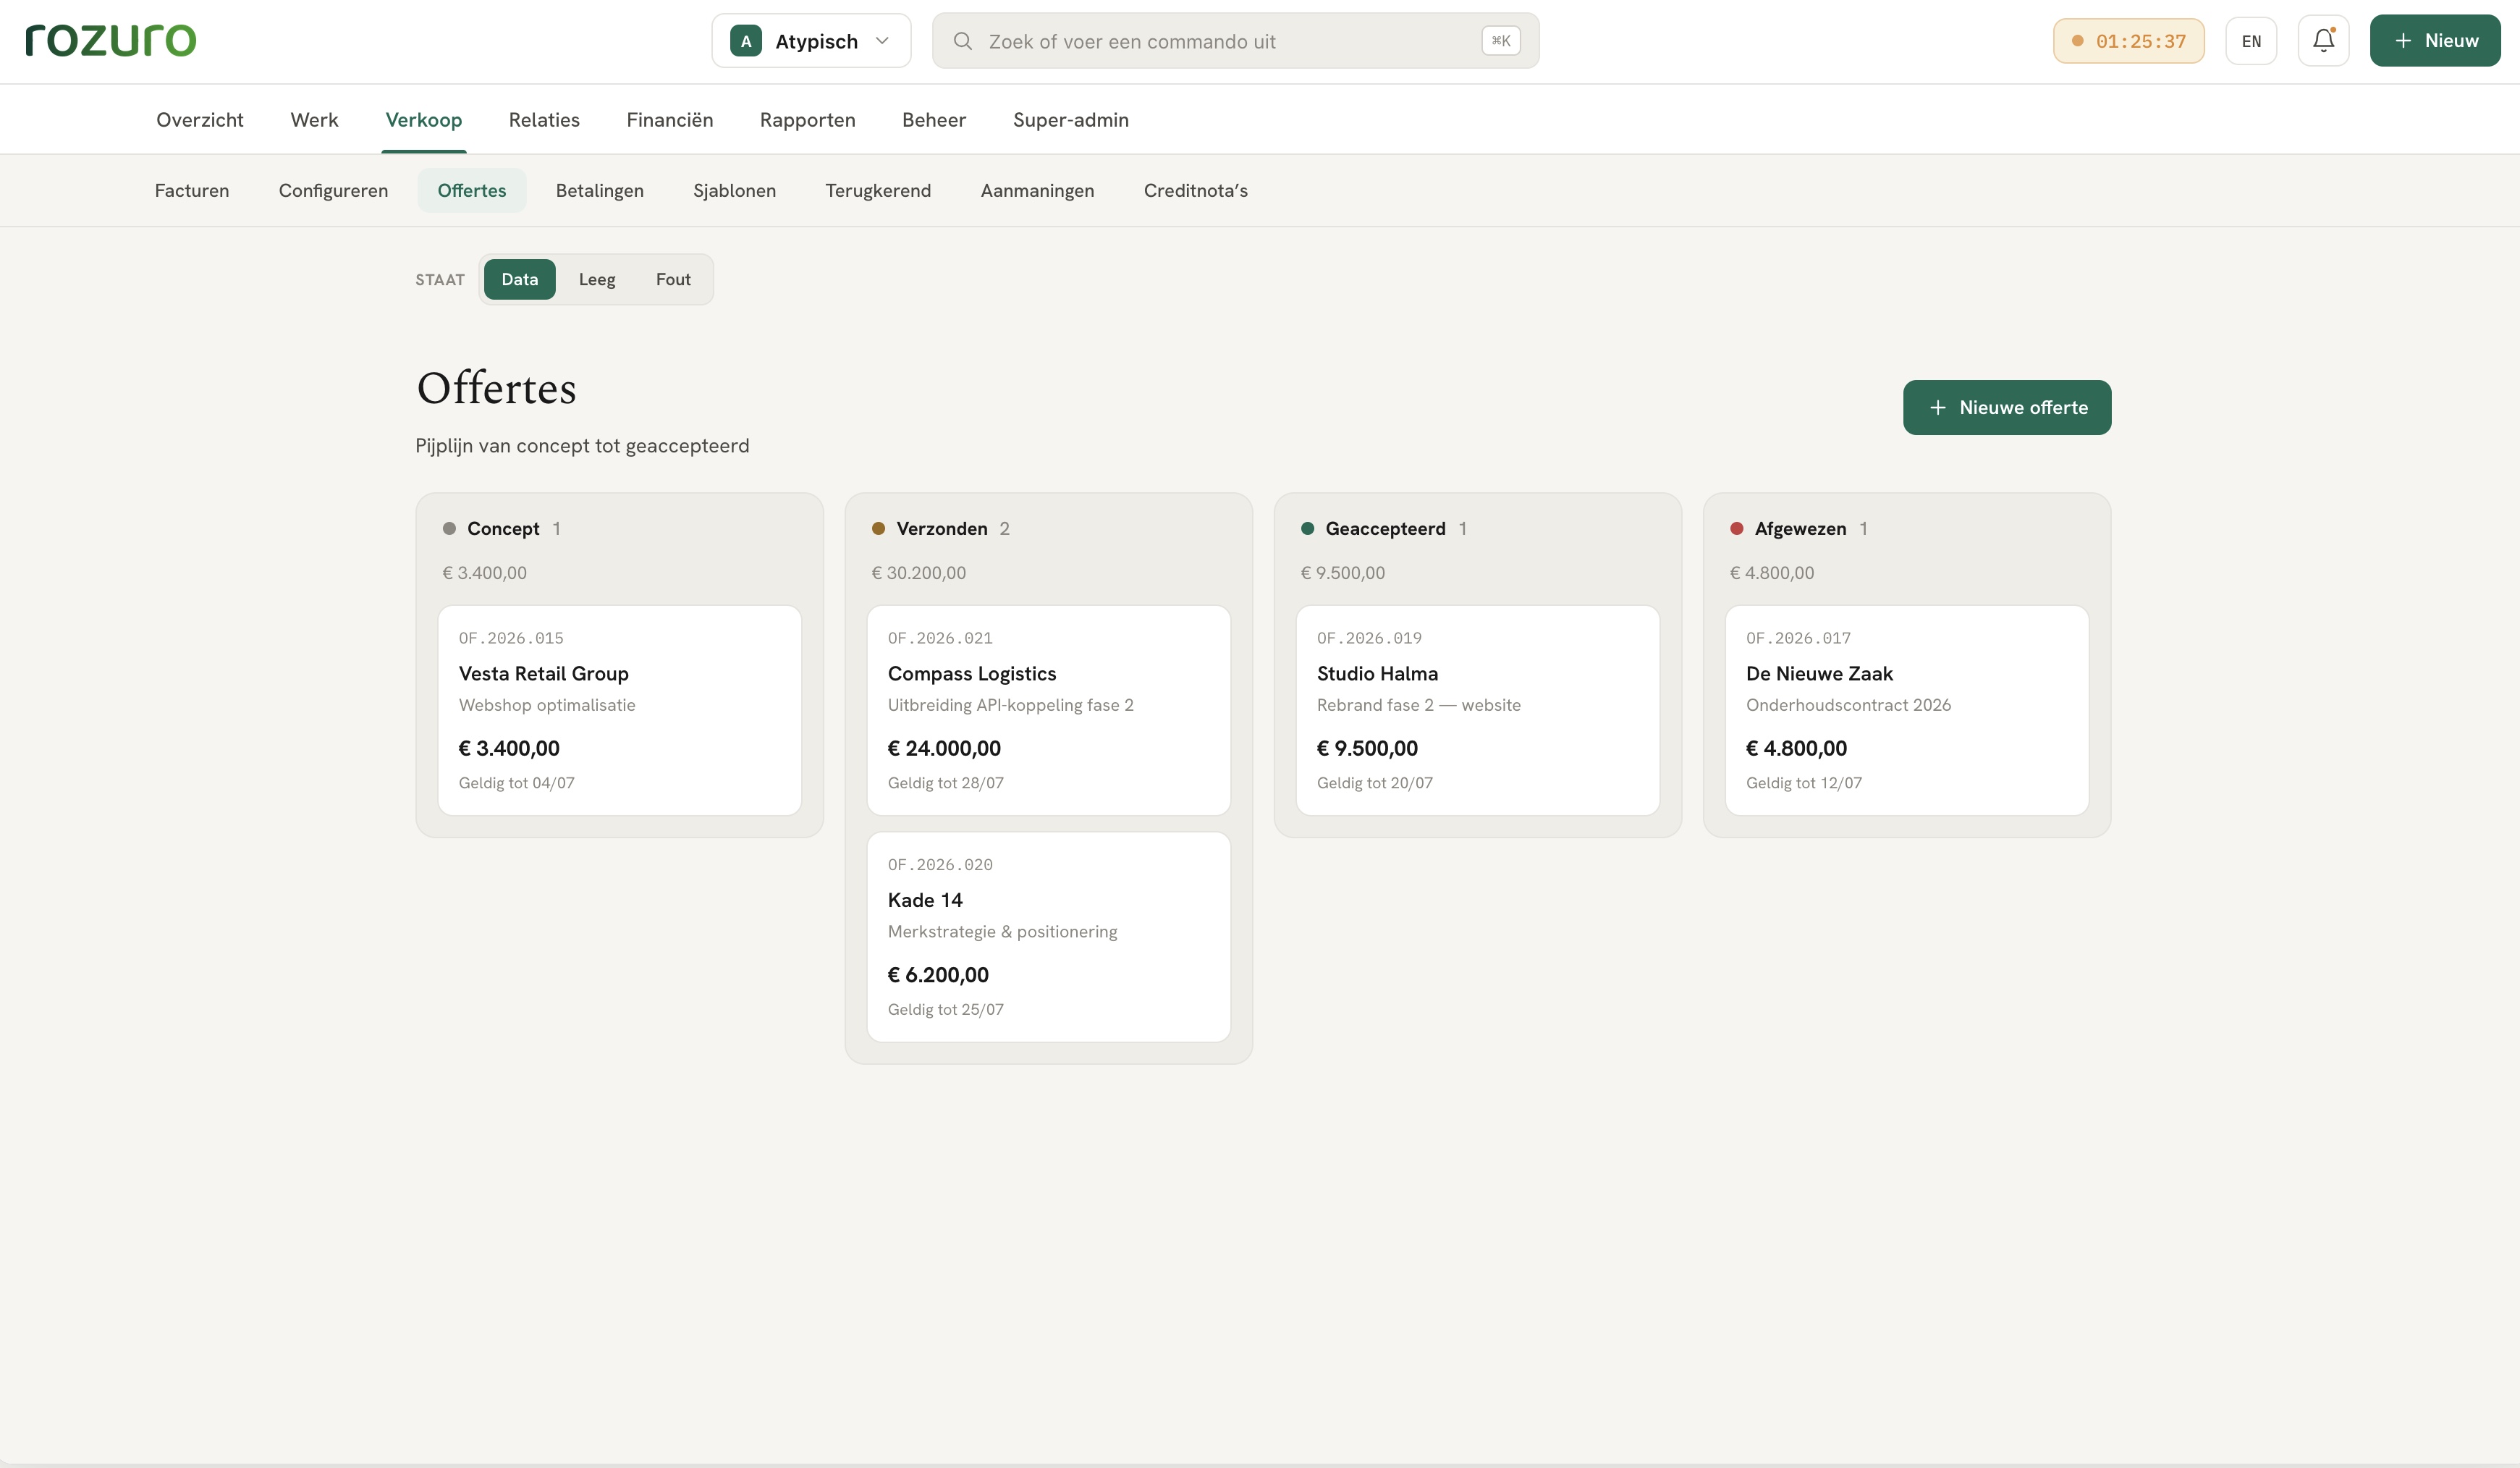
Task: Switch to the Sjablonen tab
Action: pyautogui.click(x=735, y=190)
